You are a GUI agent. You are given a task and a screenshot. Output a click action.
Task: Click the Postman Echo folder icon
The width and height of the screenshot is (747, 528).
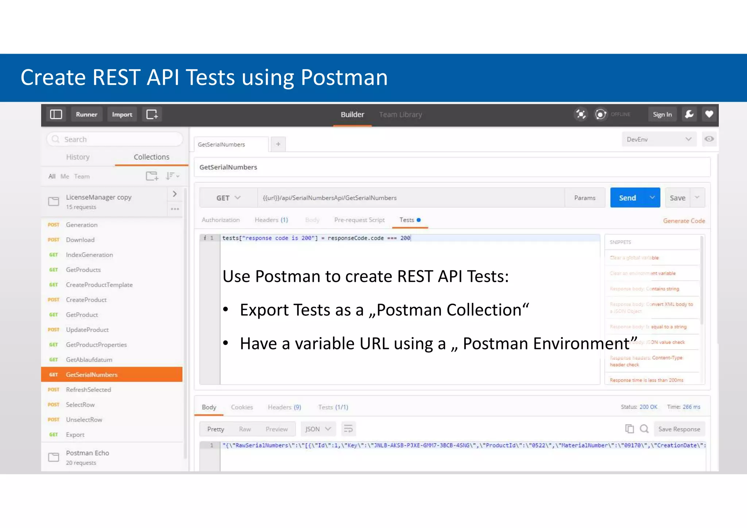click(54, 457)
